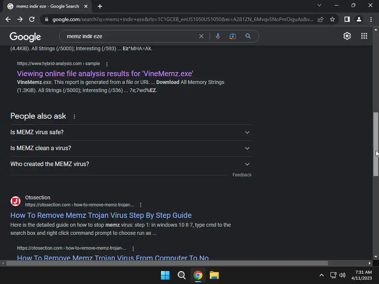Click the scroll right arrow

point(370,263)
